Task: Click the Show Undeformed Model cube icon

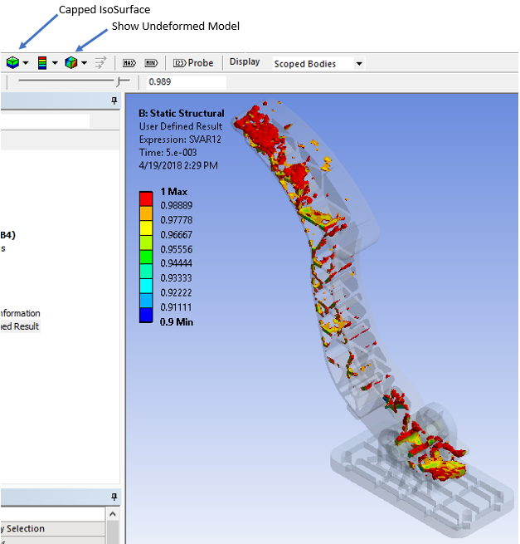Action: 71,63
